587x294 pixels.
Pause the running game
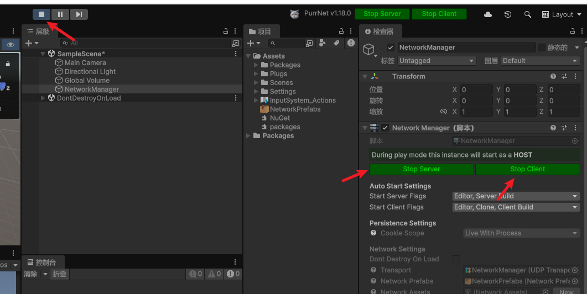point(60,14)
